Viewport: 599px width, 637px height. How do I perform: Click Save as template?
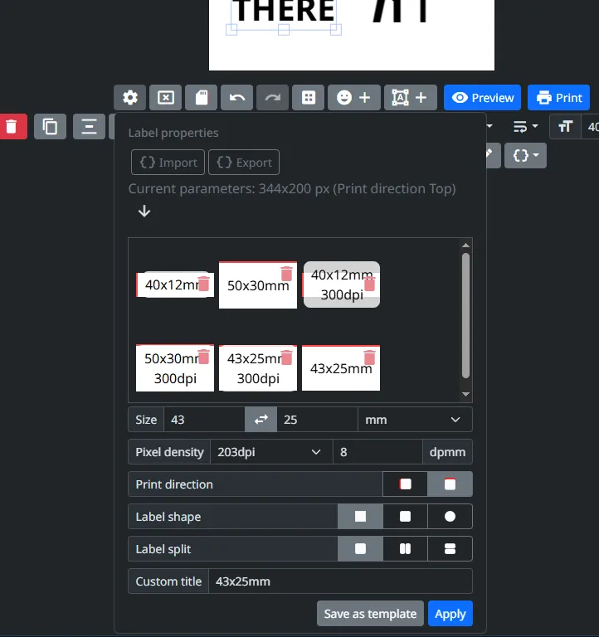click(370, 614)
